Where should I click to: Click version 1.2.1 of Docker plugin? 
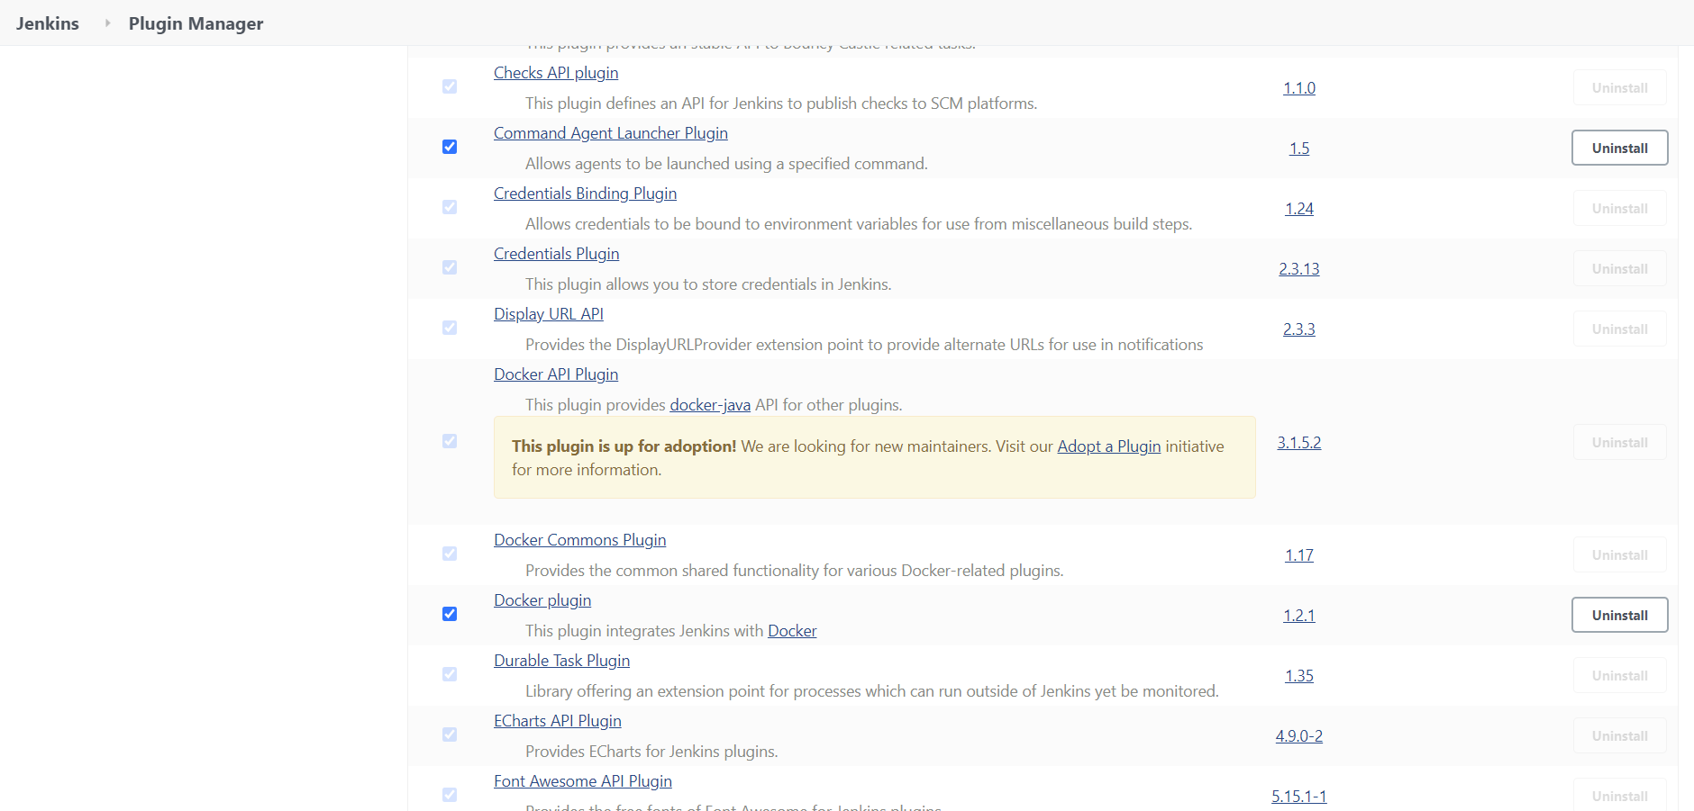pyautogui.click(x=1299, y=616)
